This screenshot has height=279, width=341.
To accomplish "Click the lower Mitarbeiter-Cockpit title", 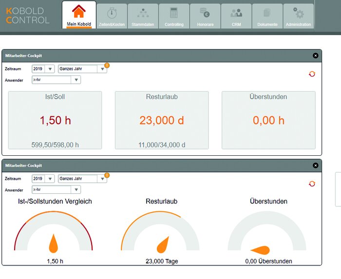I will coord(23,166).
